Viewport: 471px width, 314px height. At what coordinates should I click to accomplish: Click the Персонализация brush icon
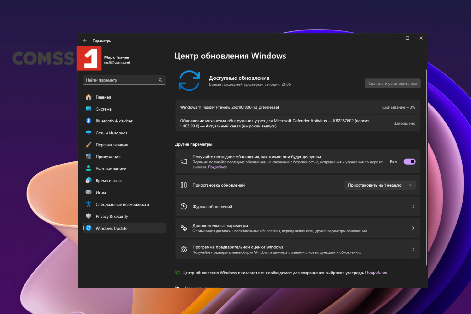pos(88,145)
